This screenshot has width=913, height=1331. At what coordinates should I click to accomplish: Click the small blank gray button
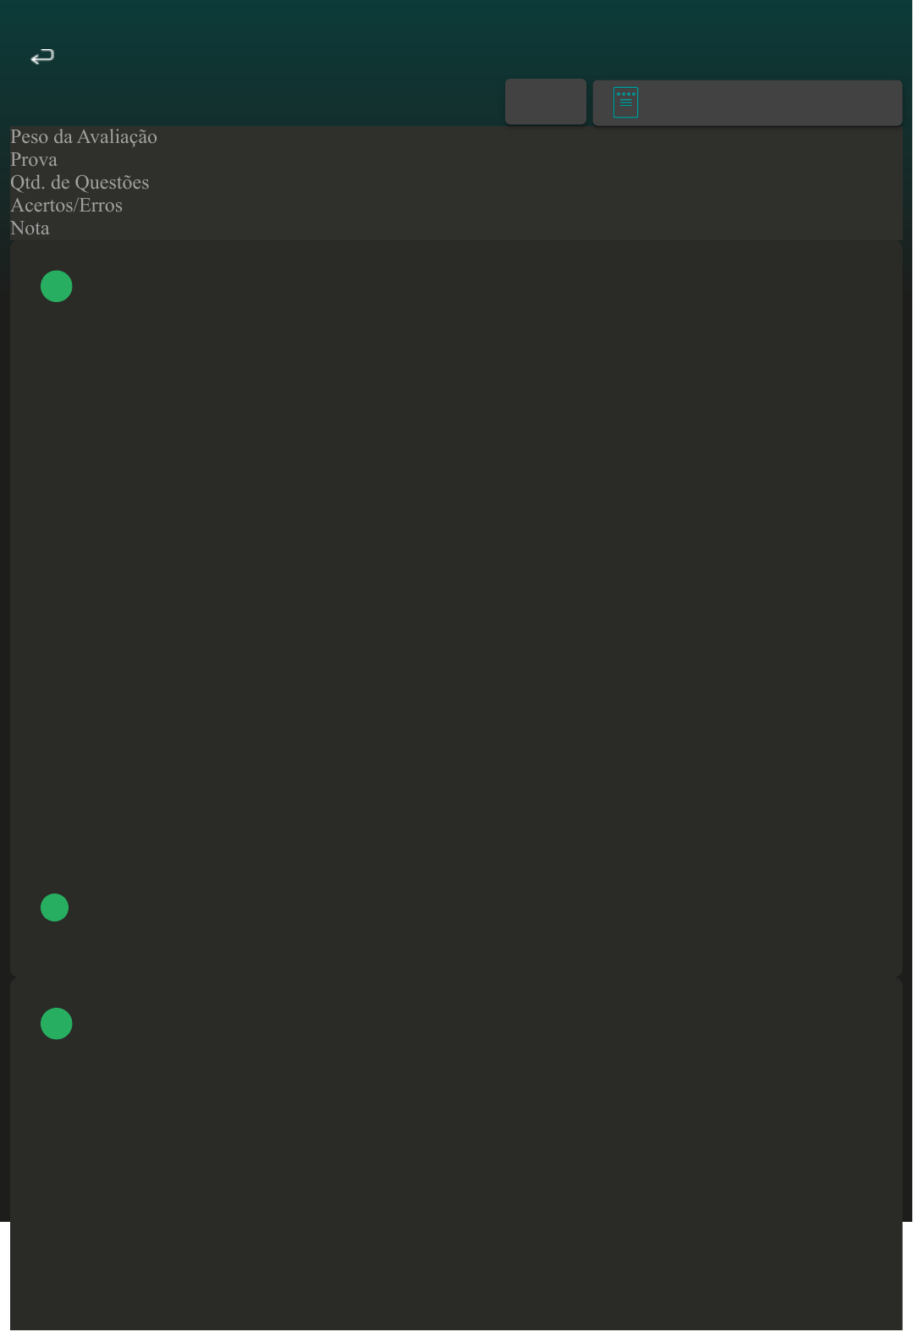[546, 102]
